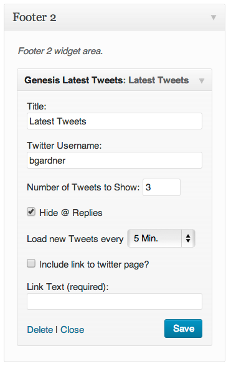Uncheck the Hide @ Replies checkbox
Screen dimensions: 231x369
tap(31, 212)
